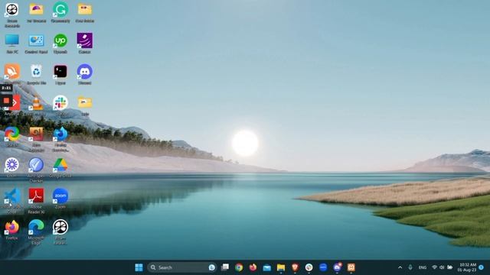Open the Discord desktop shortcut
The height and width of the screenshot is (275, 490).
click(x=85, y=75)
